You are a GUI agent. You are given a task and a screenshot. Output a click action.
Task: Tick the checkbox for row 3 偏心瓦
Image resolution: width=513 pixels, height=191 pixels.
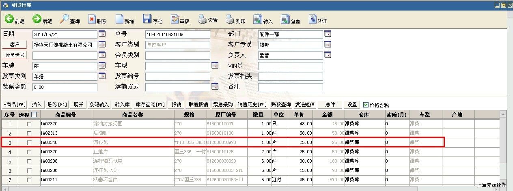[29, 142]
